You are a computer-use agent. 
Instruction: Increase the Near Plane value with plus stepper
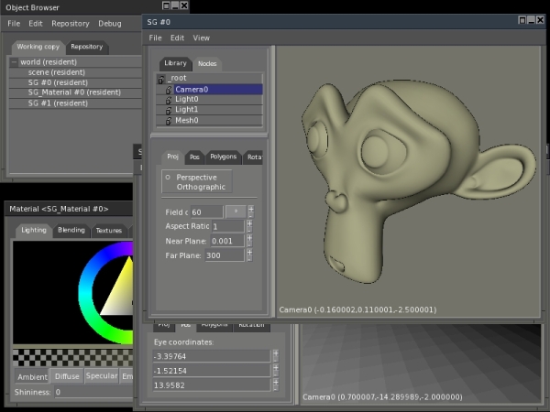coord(251,237)
